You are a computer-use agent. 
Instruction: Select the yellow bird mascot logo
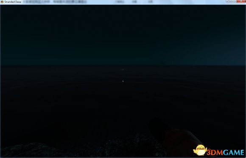200,150
